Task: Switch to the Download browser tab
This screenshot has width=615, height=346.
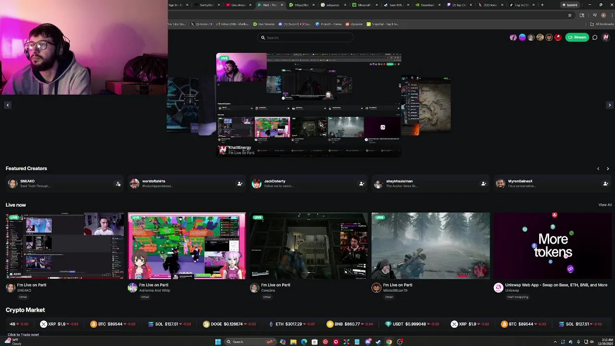Action: coord(428,5)
